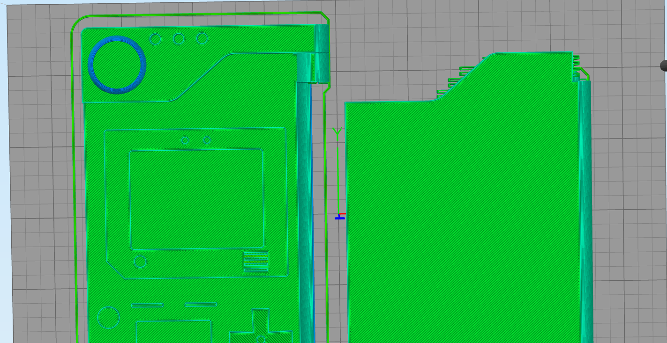Click the dark sphere at right edge

point(664,66)
